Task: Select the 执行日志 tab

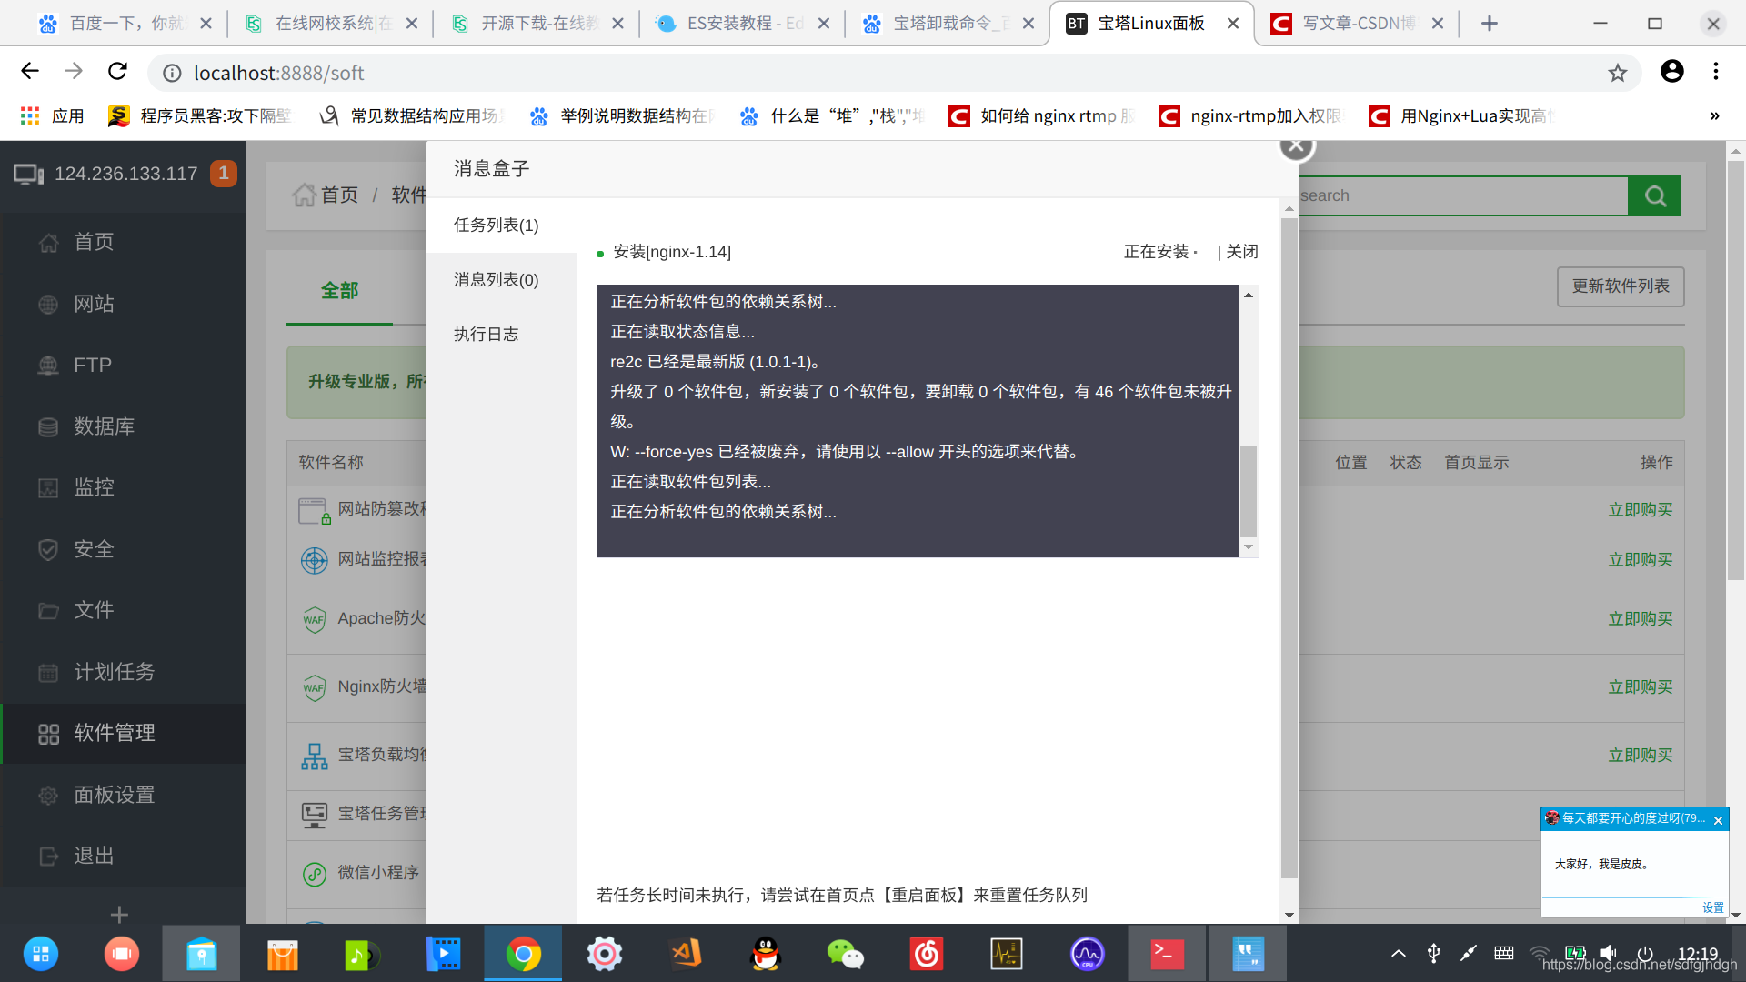Action: (x=501, y=334)
